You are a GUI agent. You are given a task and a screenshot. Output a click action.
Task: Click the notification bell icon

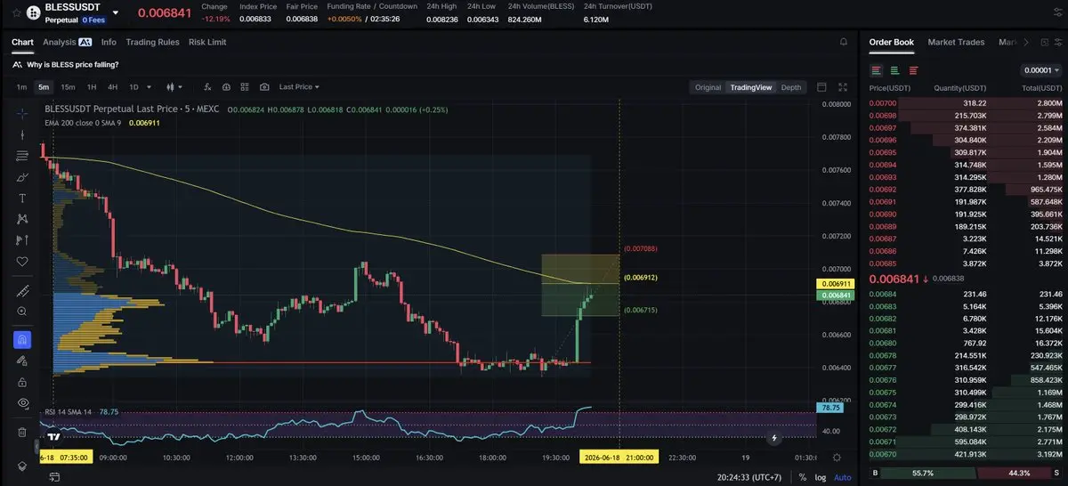[843, 42]
